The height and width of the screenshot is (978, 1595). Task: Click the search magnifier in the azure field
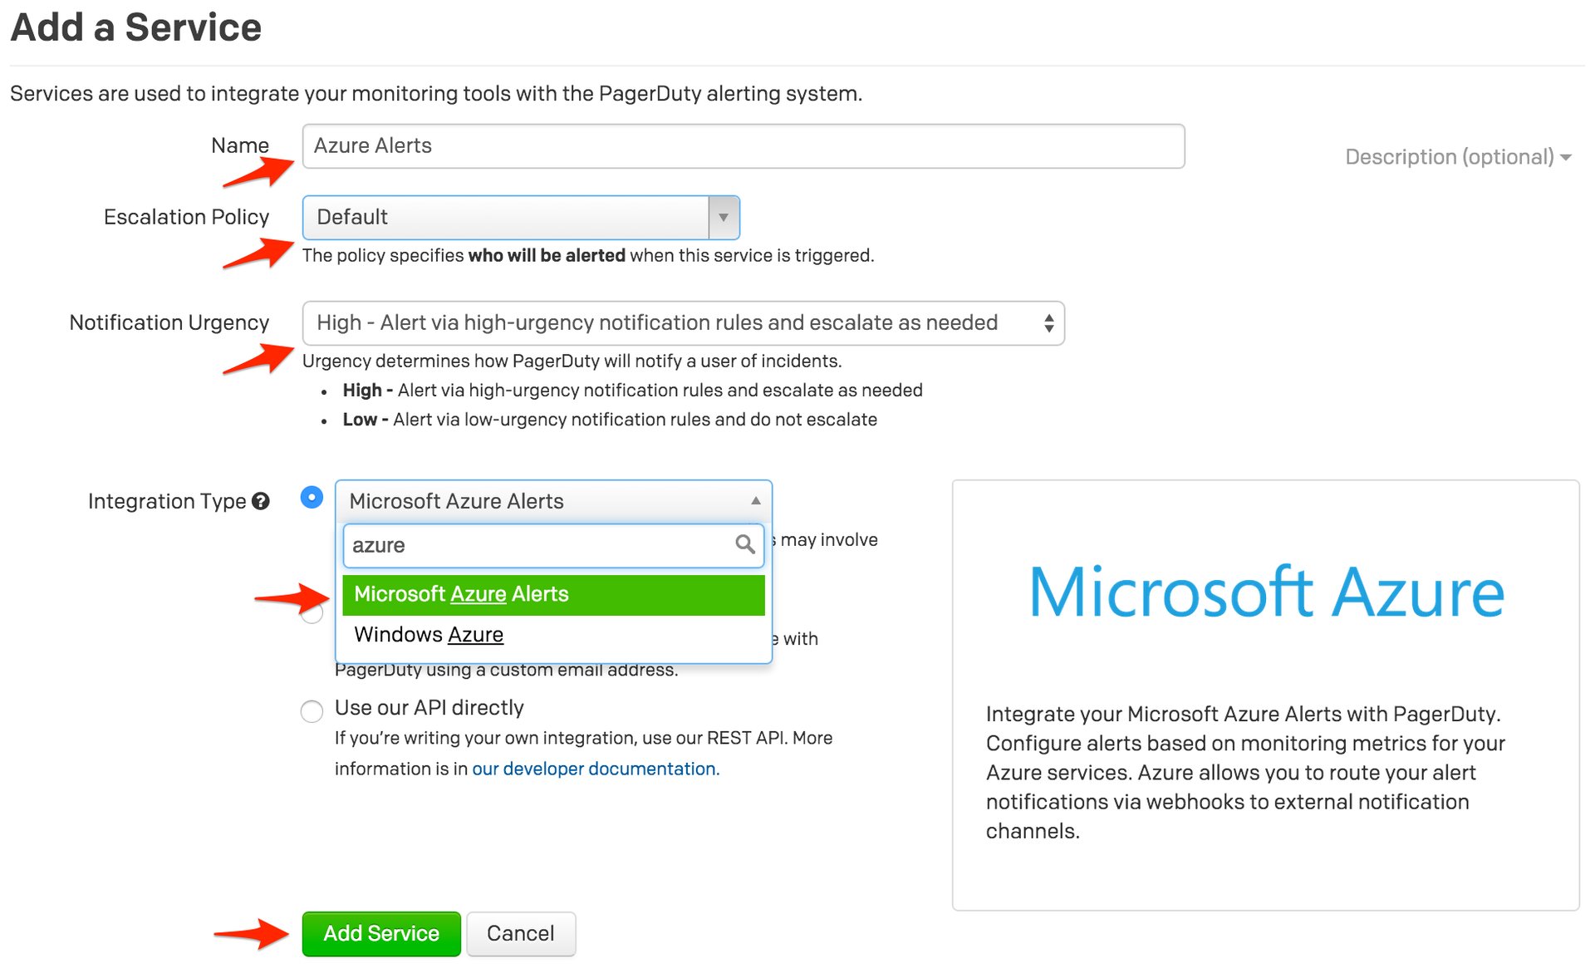pos(744,546)
